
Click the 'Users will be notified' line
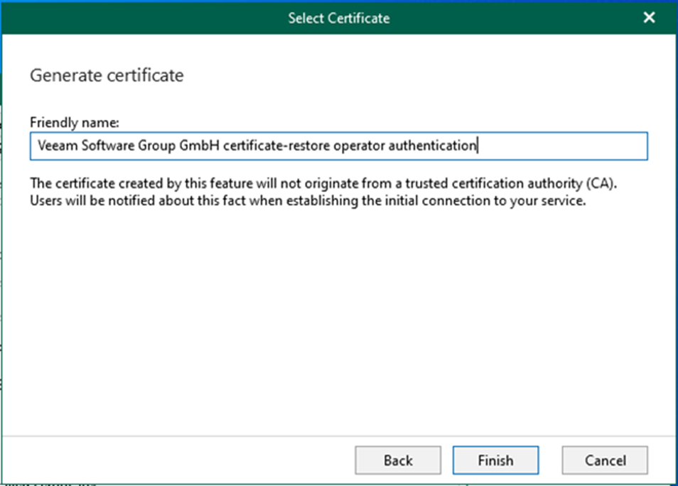point(308,200)
